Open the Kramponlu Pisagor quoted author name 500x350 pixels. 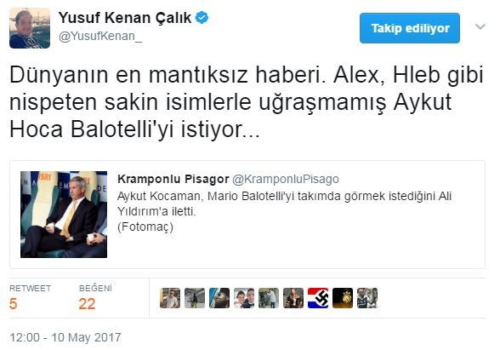click(x=173, y=179)
